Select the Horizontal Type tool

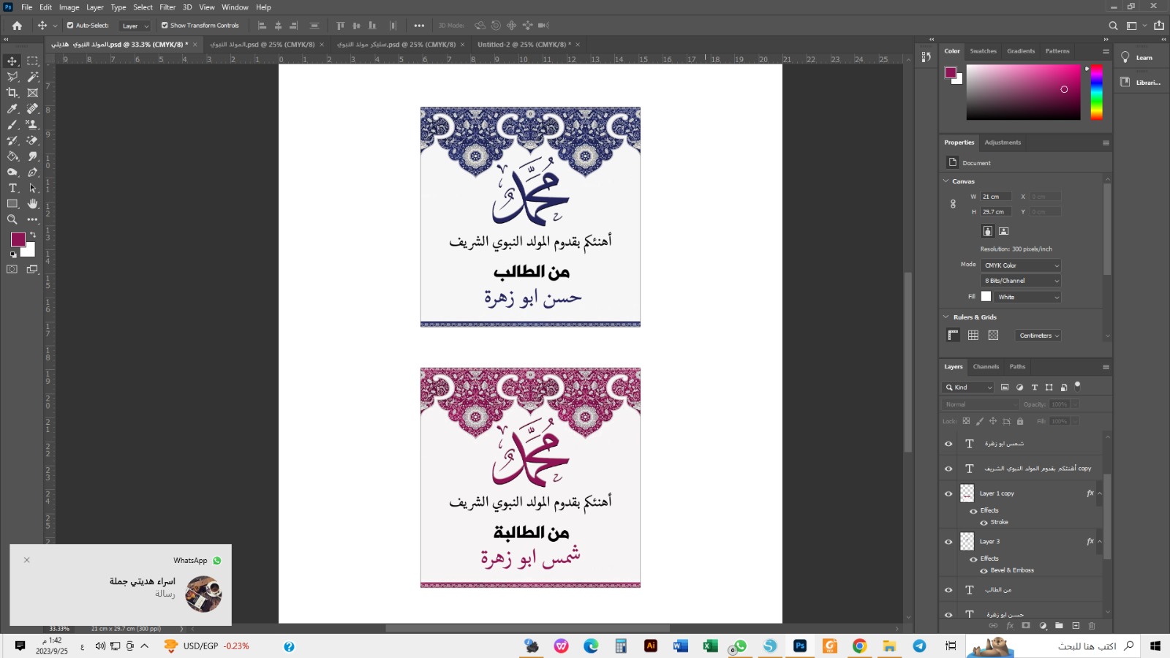(12, 188)
